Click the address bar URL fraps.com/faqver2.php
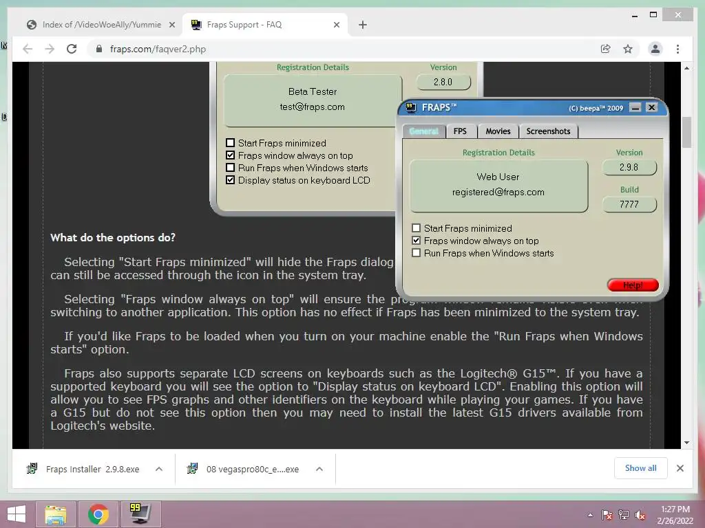The image size is (705, 528). [x=158, y=49]
